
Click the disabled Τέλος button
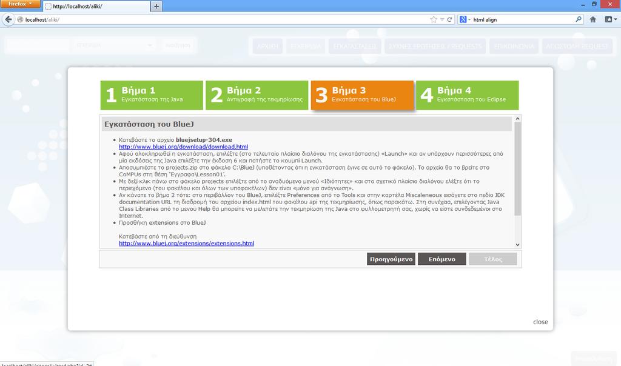(x=493, y=259)
